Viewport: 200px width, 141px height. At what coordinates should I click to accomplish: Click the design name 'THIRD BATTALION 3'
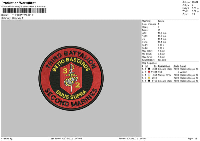[23, 15]
